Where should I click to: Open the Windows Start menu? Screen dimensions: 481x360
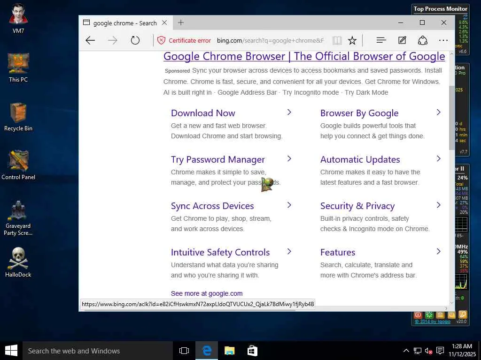coord(11,351)
